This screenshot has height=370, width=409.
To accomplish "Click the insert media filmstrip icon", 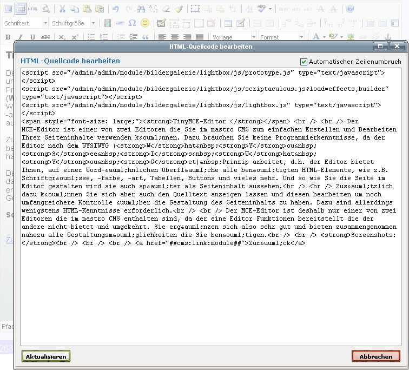I will (108, 23).
